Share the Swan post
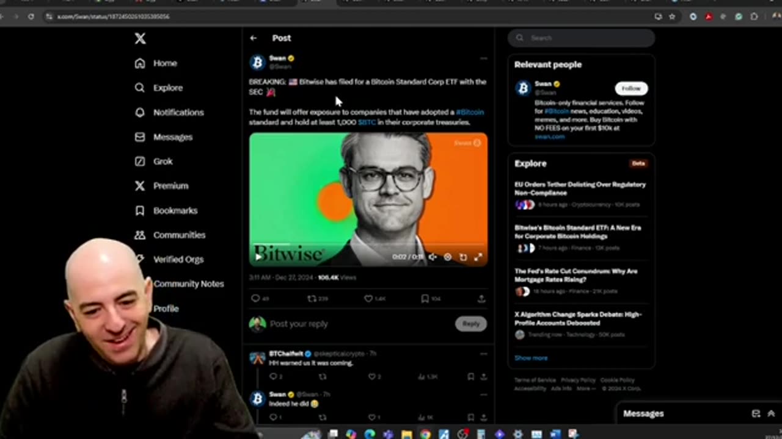The width and height of the screenshot is (782, 439). (x=481, y=298)
